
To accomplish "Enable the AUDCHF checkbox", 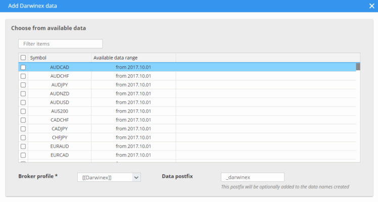I will (23, 76).
